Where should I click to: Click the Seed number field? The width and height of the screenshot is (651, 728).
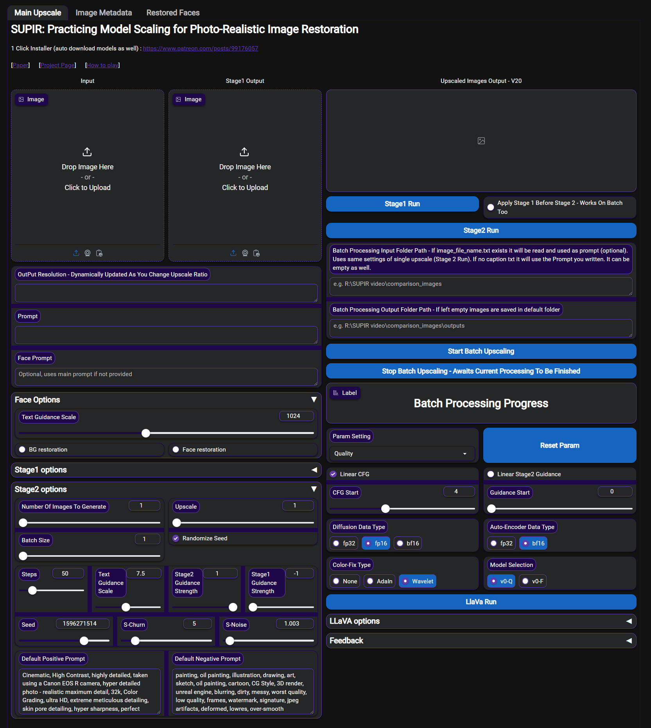pyautogui.click(x=82, y=624)
